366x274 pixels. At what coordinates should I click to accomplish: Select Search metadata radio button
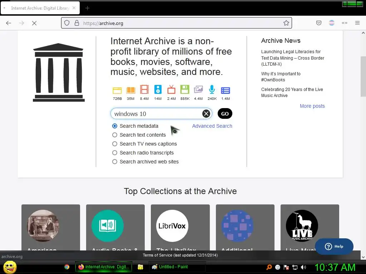click(115, 126)
